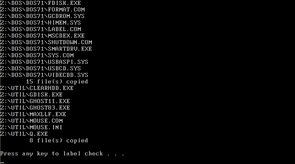295x164 pixels.
Task: Click the "Press any key to label check" prompt
Action: [62, 154]
